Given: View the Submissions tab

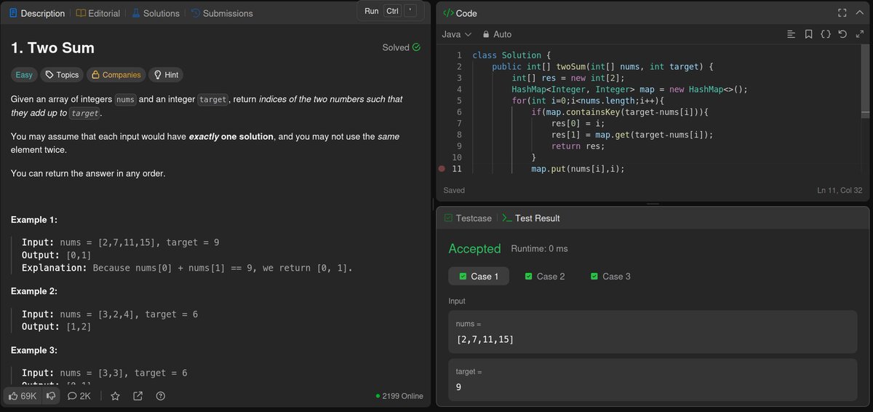Looking at the screenshot, I should point(222,13).
